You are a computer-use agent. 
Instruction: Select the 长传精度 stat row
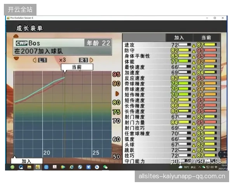click(171, 106)
